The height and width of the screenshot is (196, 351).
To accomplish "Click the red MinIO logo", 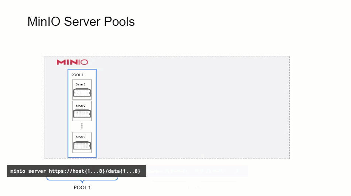I will pos(72,62).
